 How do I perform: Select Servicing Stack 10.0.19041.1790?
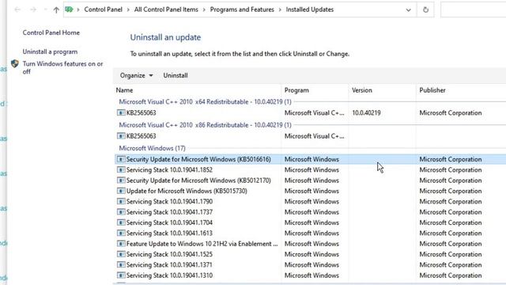click(x=169, y=202)
